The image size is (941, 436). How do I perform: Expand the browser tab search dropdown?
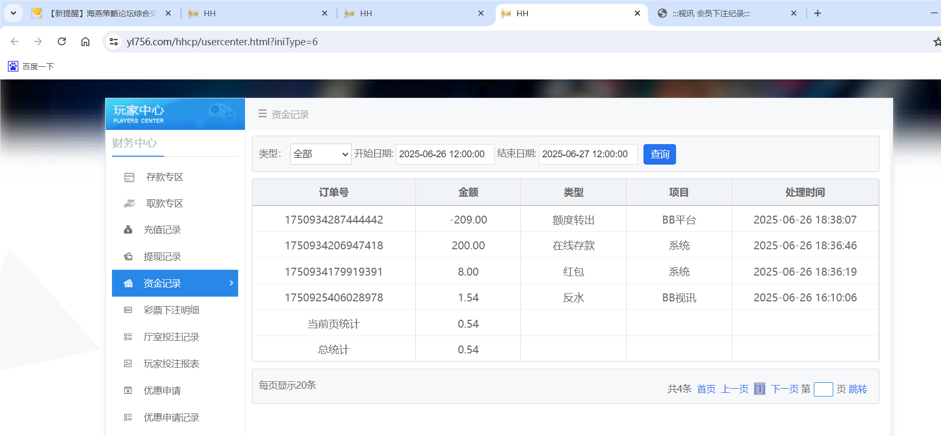(x=13, y=13)
